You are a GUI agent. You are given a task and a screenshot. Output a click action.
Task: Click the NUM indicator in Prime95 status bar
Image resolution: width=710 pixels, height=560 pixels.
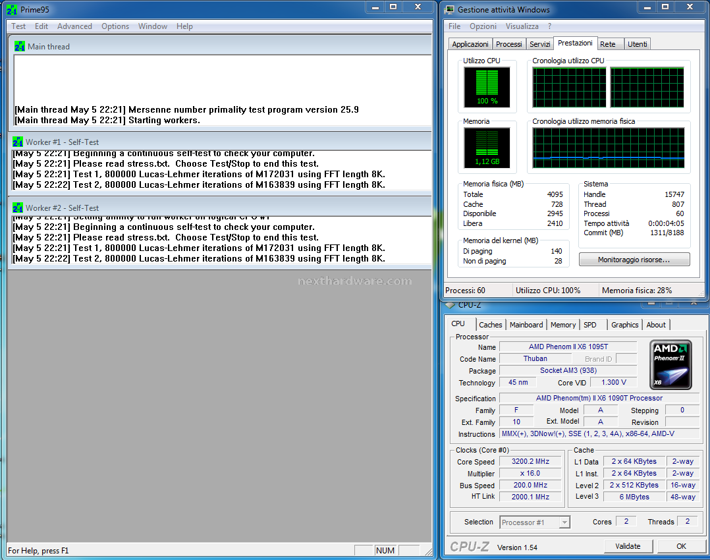click(x=385, y=551)
